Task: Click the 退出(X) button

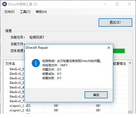Action: point(115,22)
